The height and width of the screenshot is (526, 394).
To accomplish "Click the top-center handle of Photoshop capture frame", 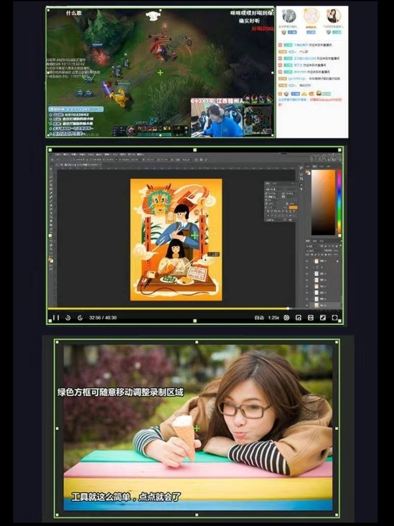I will (x=195, y=149).
